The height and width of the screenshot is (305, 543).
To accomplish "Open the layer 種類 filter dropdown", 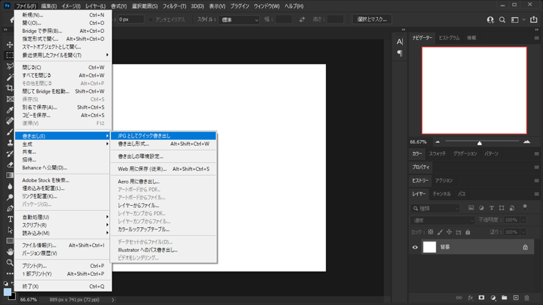I will point(436,209).
